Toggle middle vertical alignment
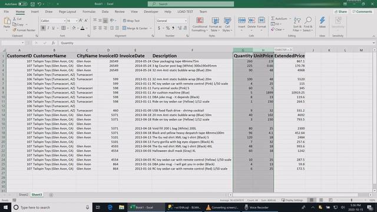This screenshot has width=377, height=212. 100,21
